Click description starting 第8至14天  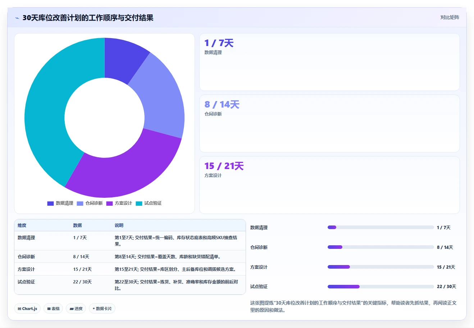[x=168, y=257]
